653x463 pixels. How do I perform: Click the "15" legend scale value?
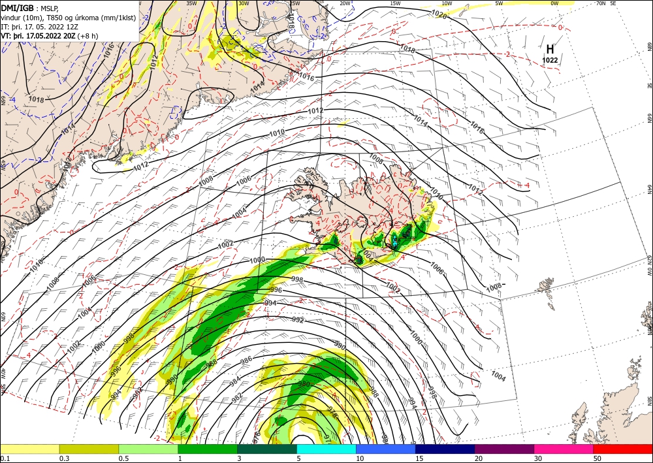point(419,458)
